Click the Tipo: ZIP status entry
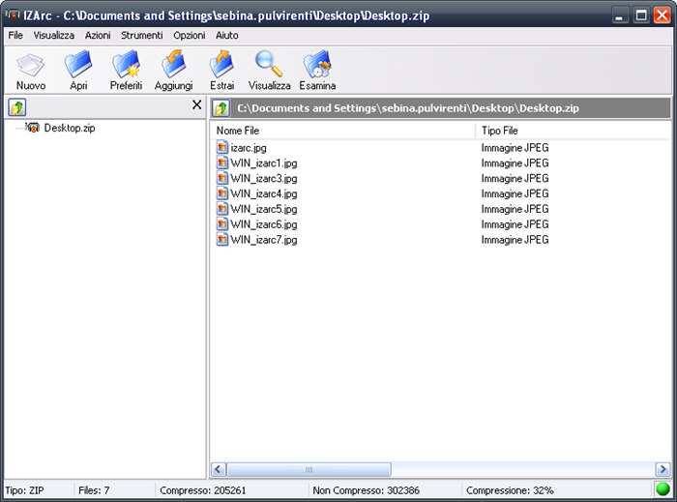 coord(24,490)
